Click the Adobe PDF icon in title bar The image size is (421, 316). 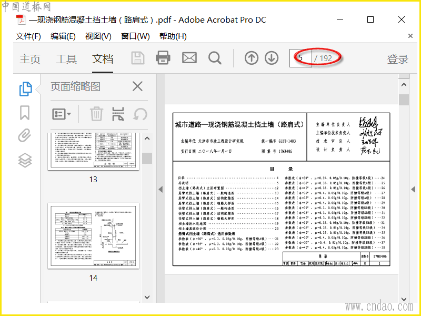21,20
